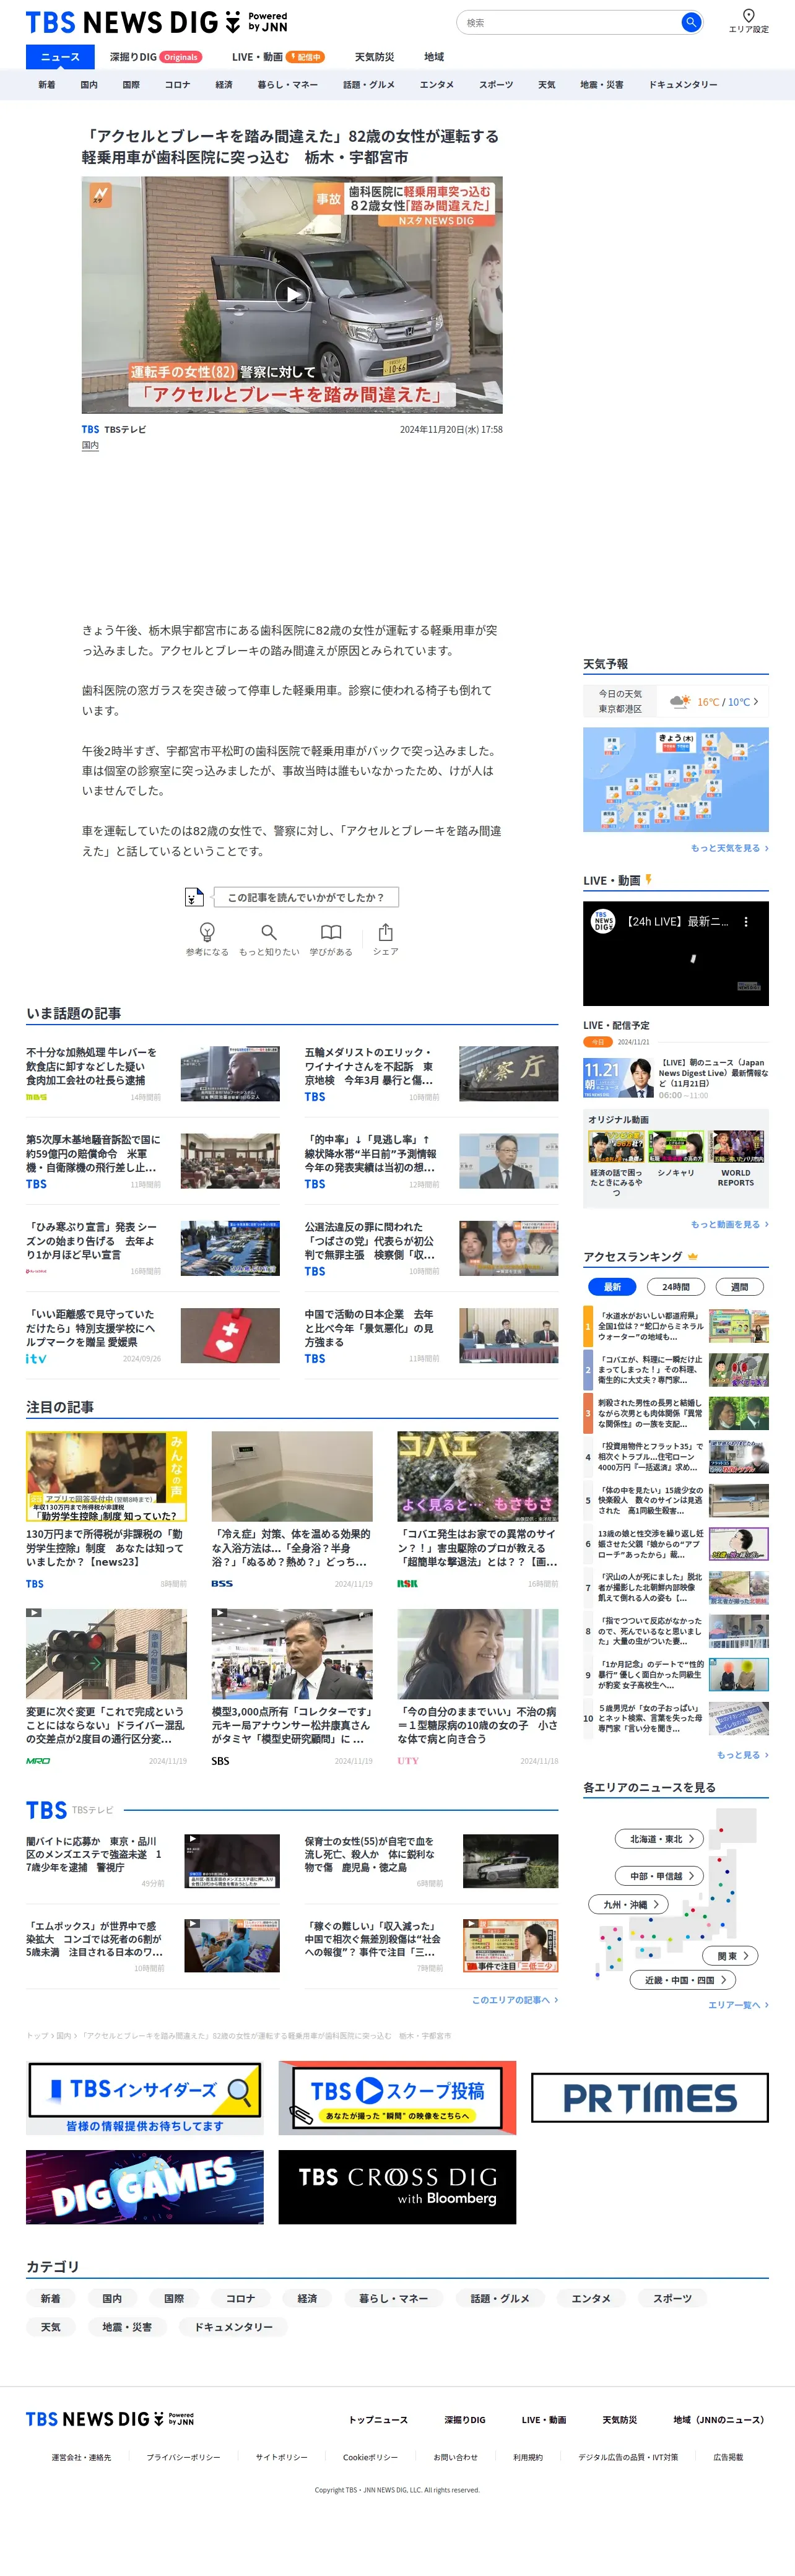Viewport: 795px width, 2576px height.
Task: Open the ドキュメンタリー sub-navigation item
Action: pos(683,85)
